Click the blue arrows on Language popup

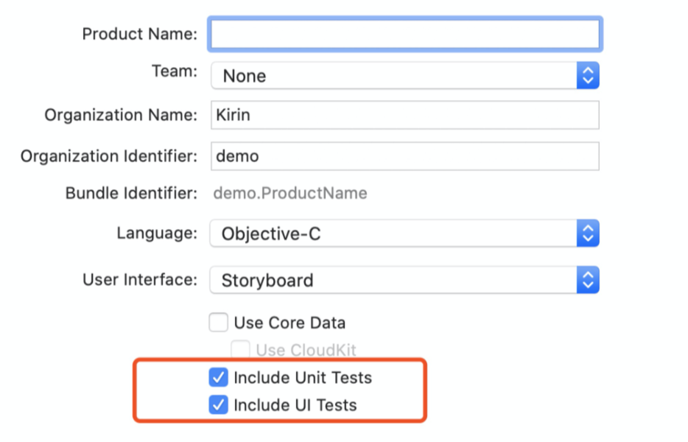587,234
